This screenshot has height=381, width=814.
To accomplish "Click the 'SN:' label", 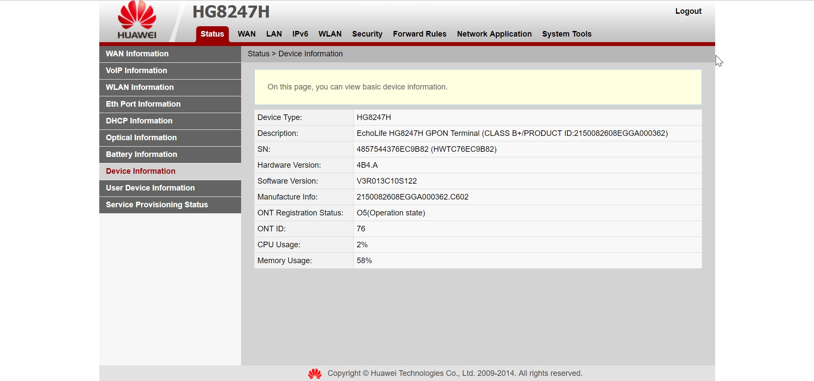I will tap(264, 149).
